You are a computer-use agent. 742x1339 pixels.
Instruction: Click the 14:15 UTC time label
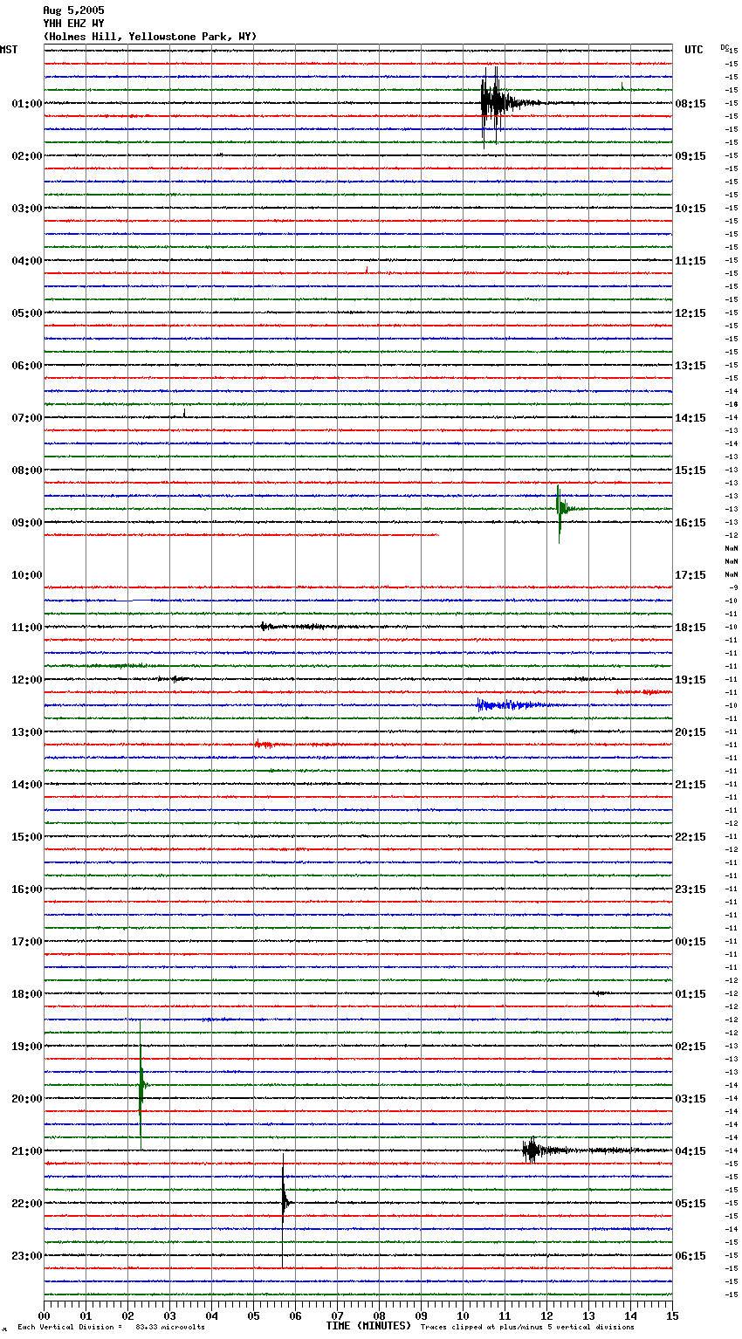pyautogui.click(x=690, y=418)
